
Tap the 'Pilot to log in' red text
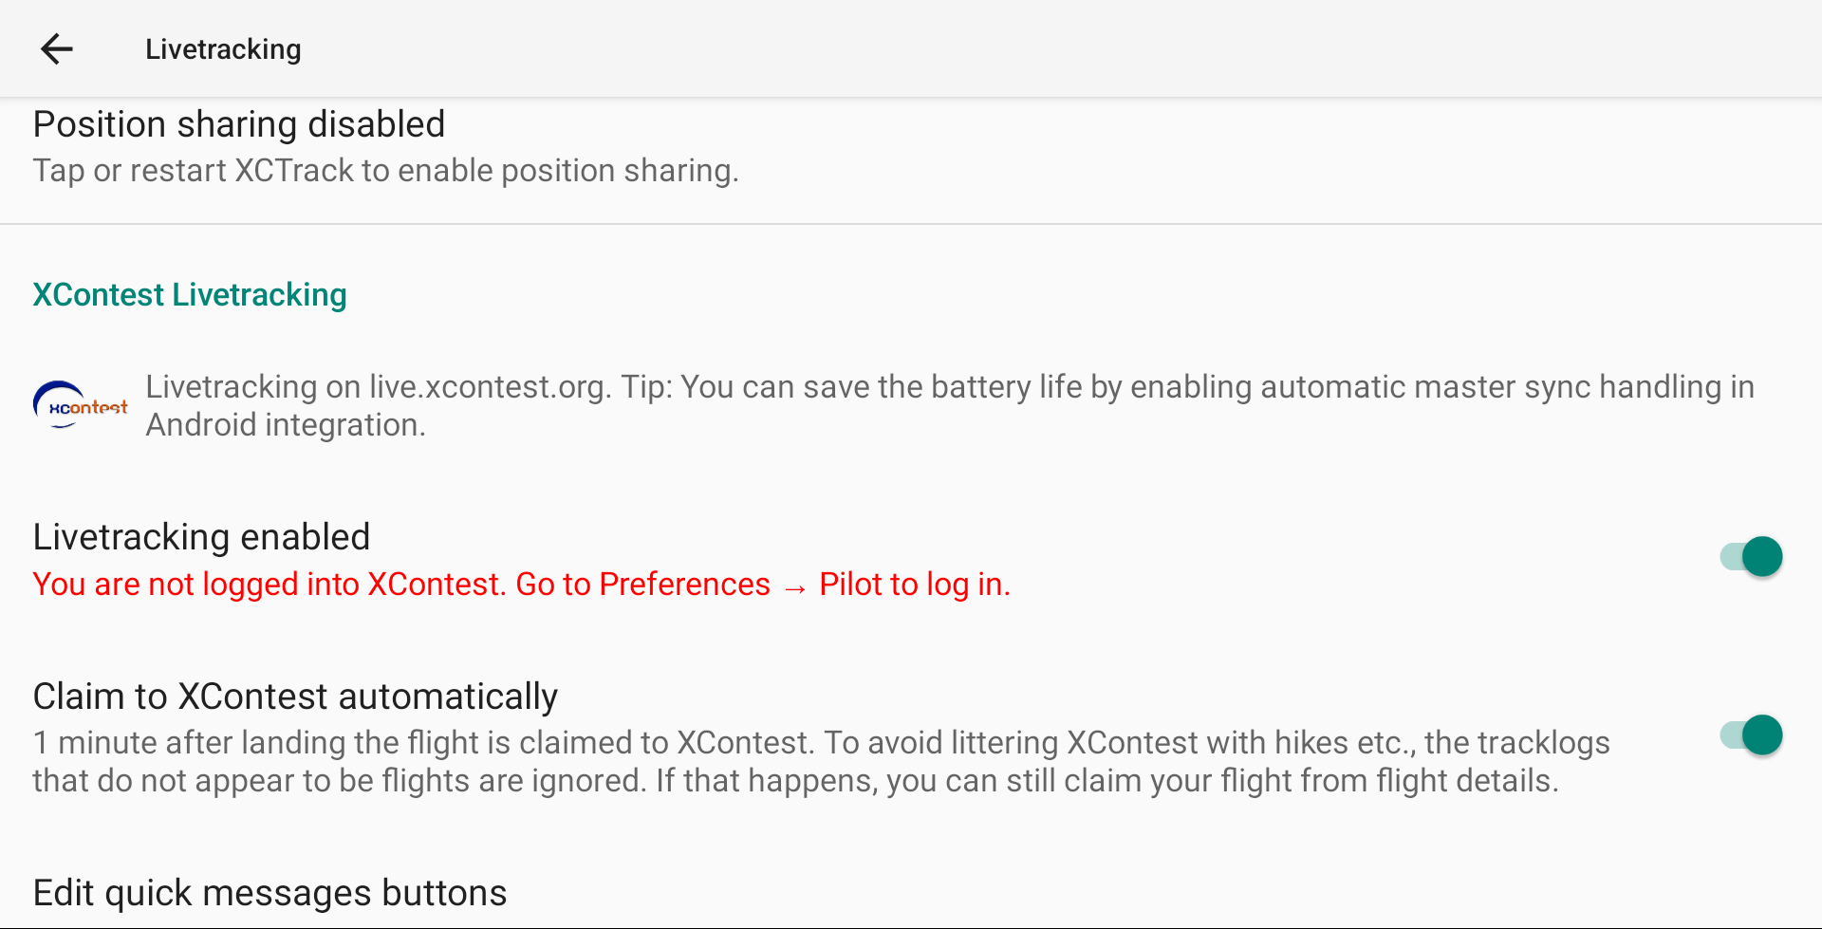click(914, 585)
